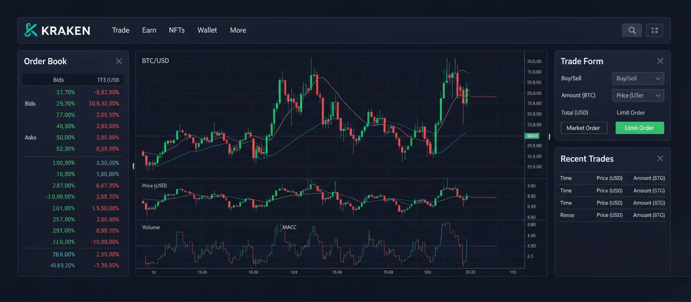Close the Order Book panel
Viewport: 691px width, 302px height.
119,61
